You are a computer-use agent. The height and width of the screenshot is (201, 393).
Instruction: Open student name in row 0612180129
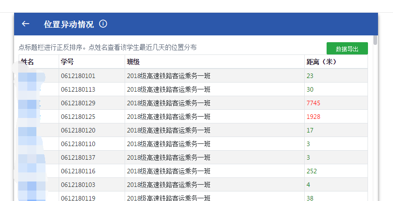point(32,103)
